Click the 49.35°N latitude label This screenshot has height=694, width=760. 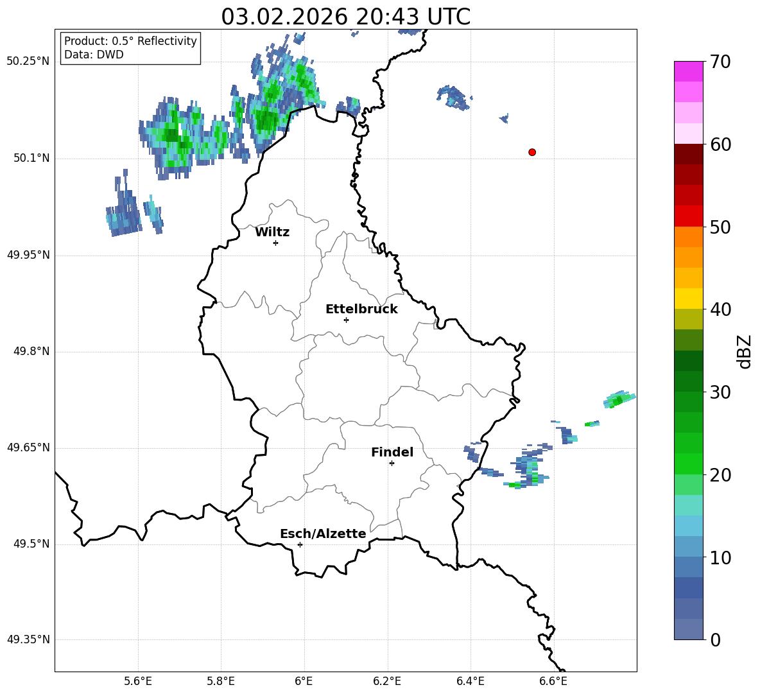pos(28,639)
